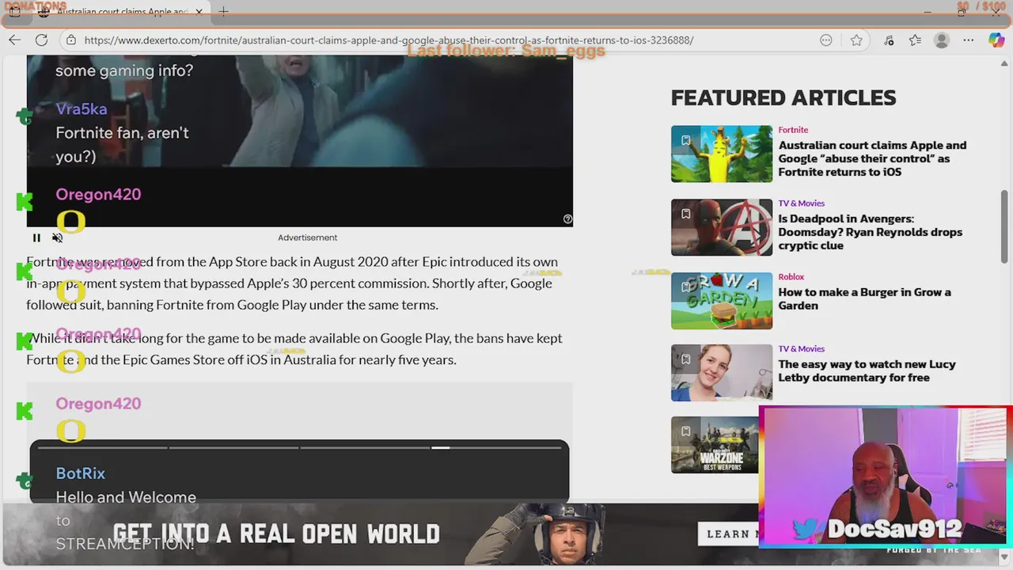Bookmark the Warzone best weapons article

(685, 431)
